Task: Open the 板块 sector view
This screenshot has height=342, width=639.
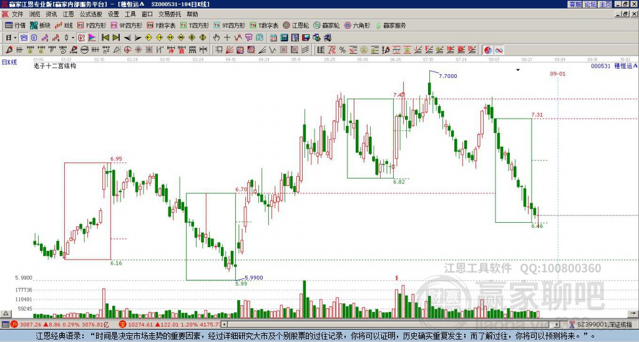Action: coord(40,25)
